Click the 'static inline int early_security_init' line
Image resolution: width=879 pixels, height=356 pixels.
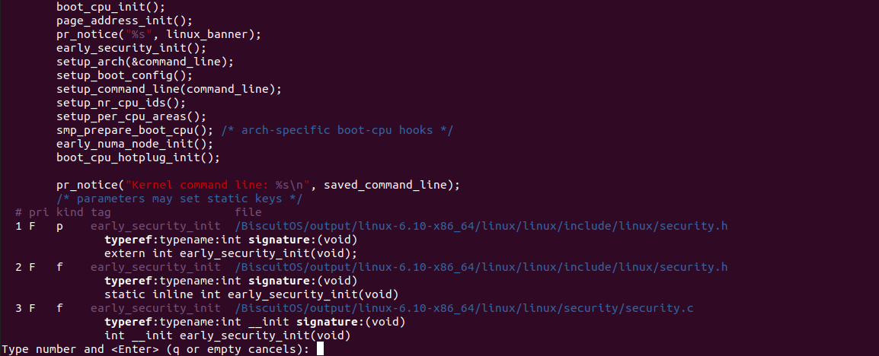pos(251,294)
